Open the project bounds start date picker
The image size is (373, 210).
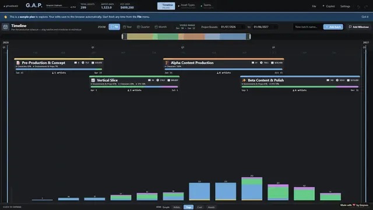[x=232, y=27]
